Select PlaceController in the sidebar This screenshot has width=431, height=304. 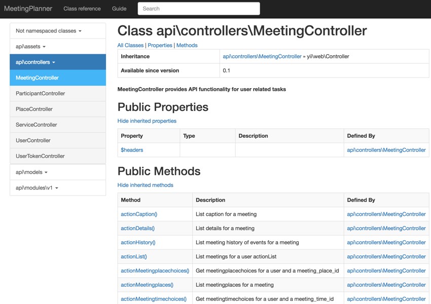[x=58, y=109]
